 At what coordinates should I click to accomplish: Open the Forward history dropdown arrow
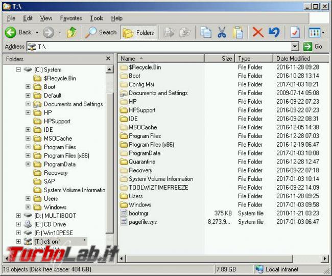[x=60, y=33]
